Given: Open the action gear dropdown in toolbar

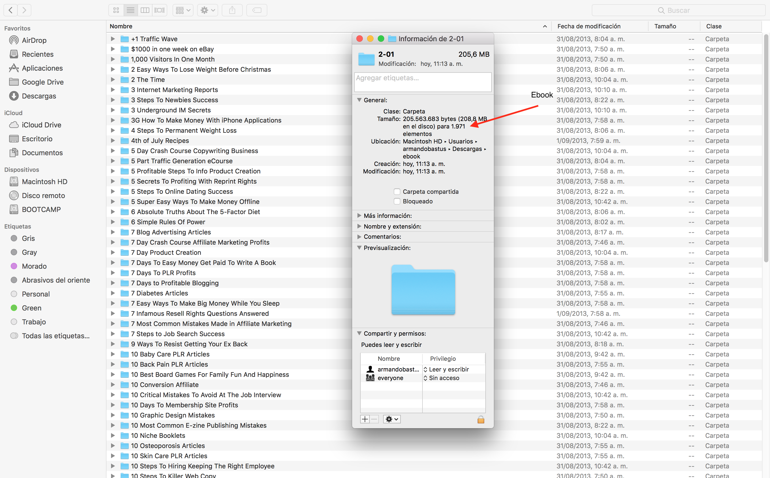Looking at the screenshot, I should 208,10.
